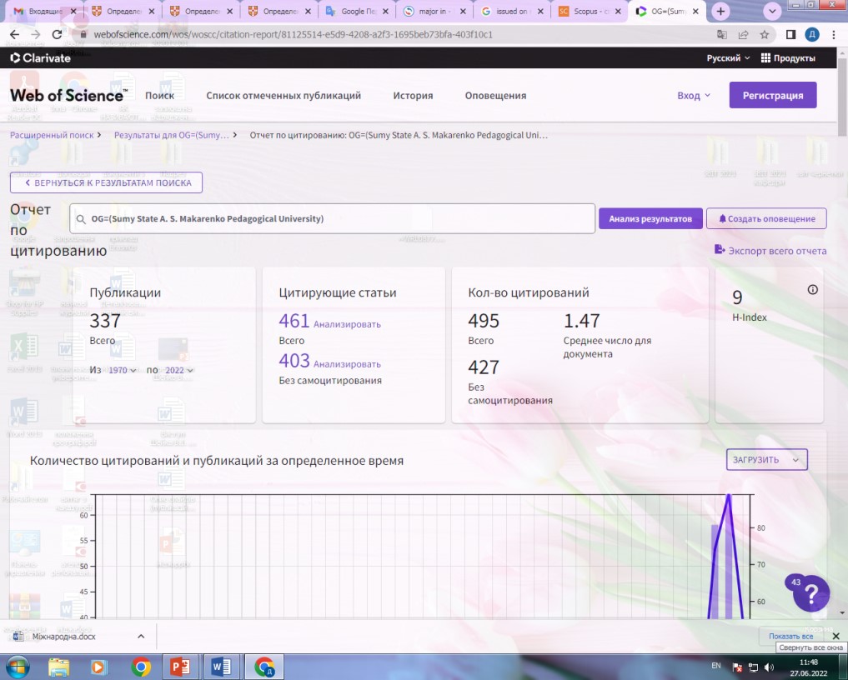Image resolution: width=848 pixels, height=680 pixels.
Task: Close the Google Переводчик tab
Action: click(x=385, y=12)
